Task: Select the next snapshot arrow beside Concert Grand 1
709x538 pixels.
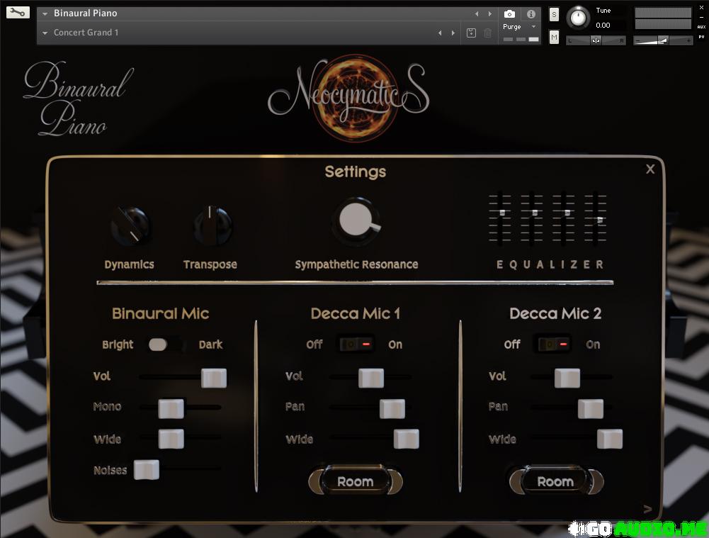Action: 453,33
